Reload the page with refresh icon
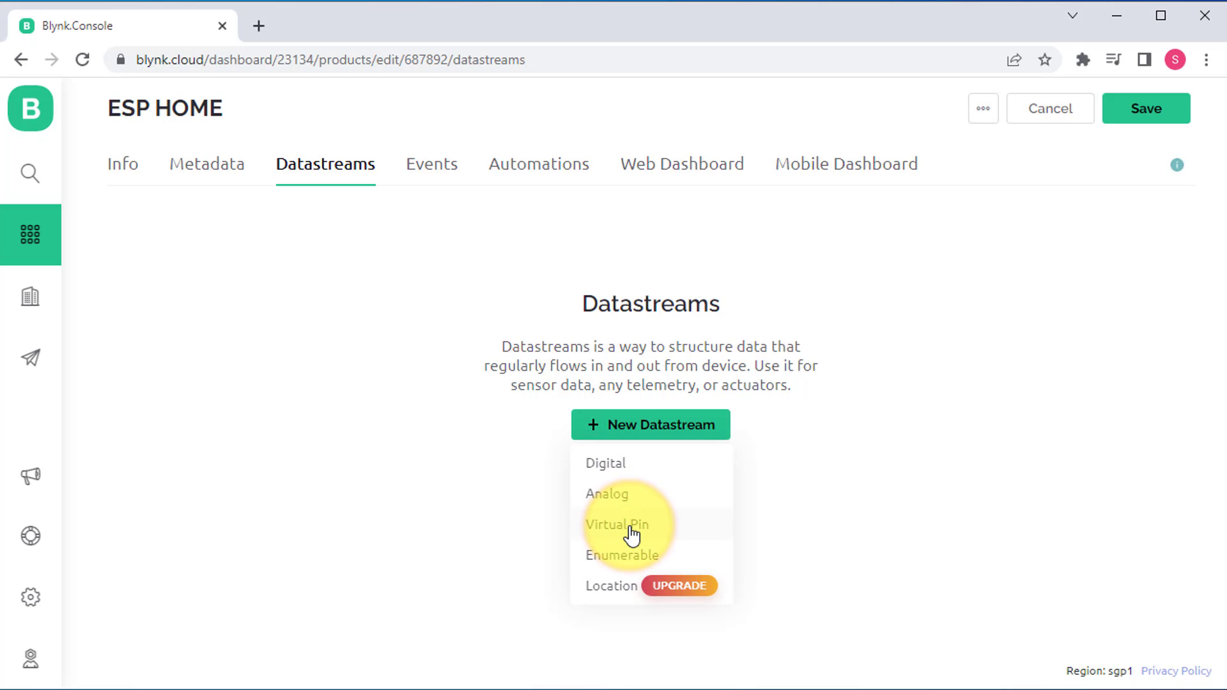 tap(82, 59)
